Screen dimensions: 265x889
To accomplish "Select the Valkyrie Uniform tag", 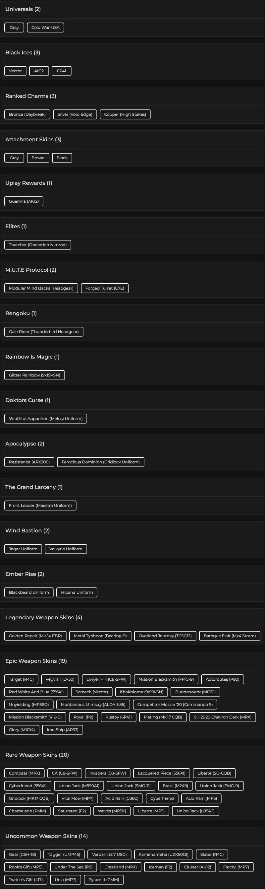I will (66, 549).
